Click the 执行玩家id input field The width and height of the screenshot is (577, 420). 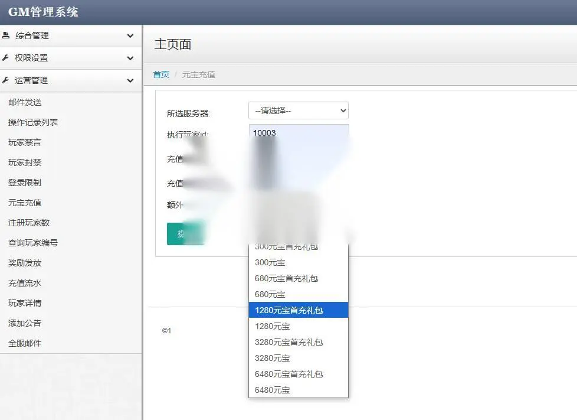click(299, 133)
